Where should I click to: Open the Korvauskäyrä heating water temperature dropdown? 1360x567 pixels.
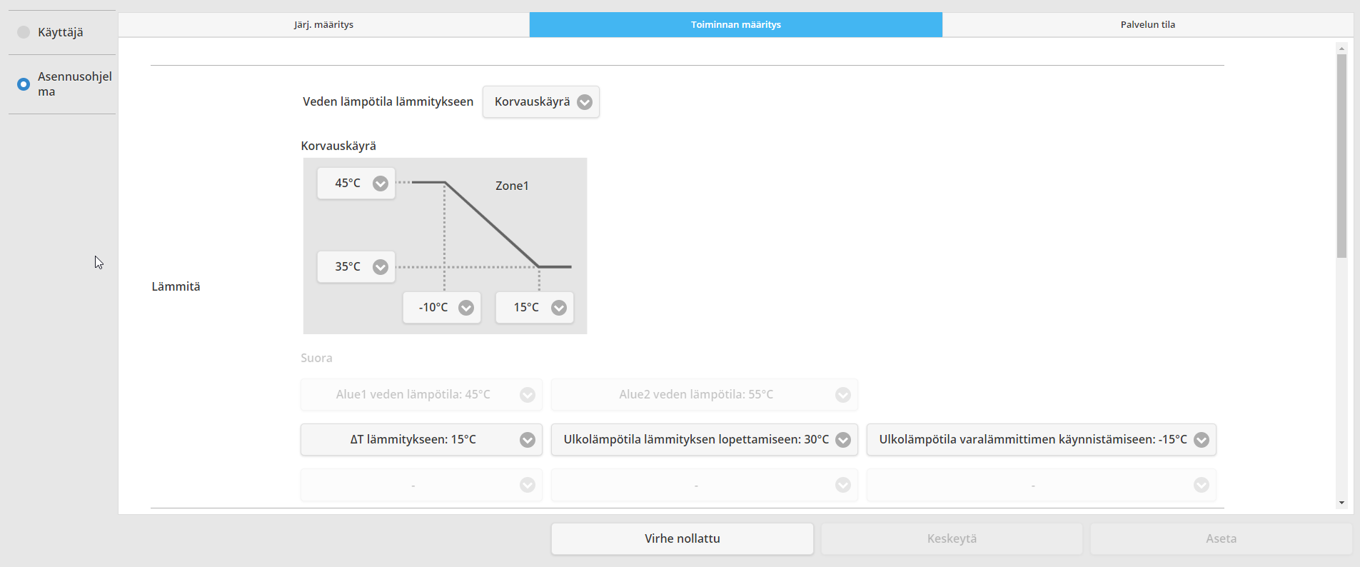tap(541, 101)
